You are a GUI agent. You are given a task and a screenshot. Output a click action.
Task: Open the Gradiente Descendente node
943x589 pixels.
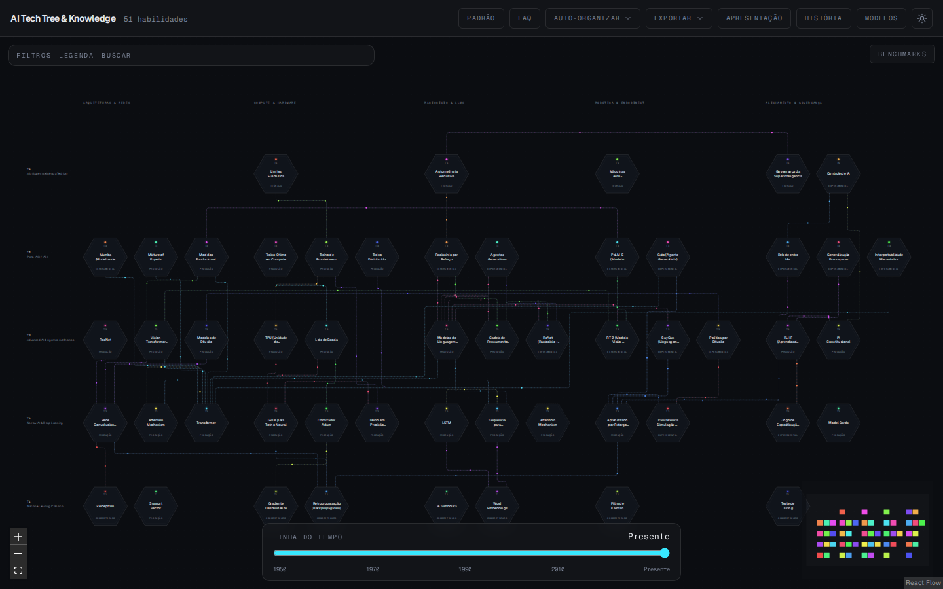pyautogui.click(x=276, y=507)
